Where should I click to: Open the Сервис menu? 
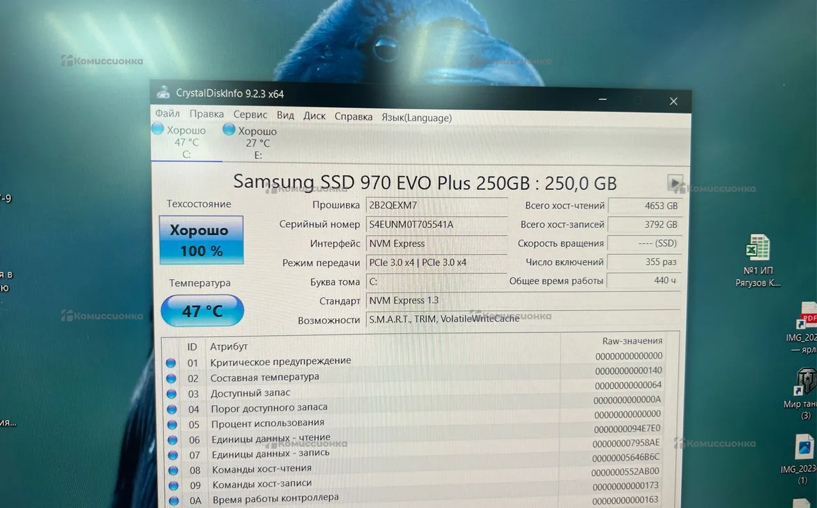[250, 115]
